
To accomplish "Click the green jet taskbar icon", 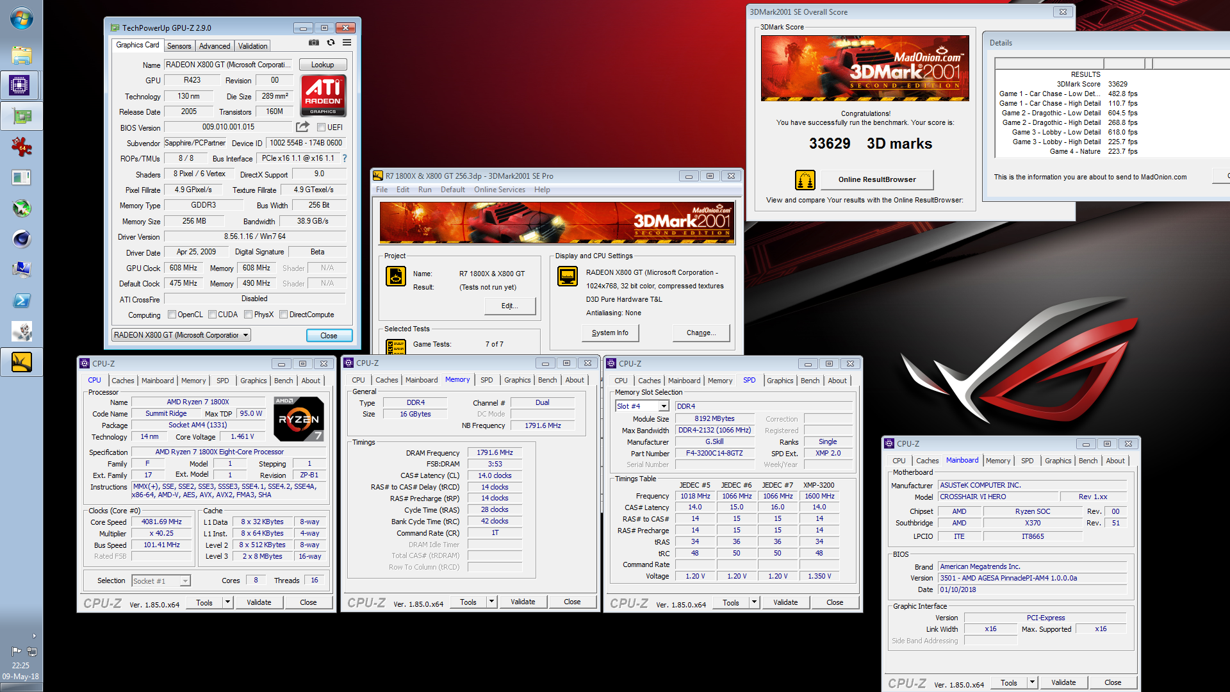I will (x=21, y=208).
